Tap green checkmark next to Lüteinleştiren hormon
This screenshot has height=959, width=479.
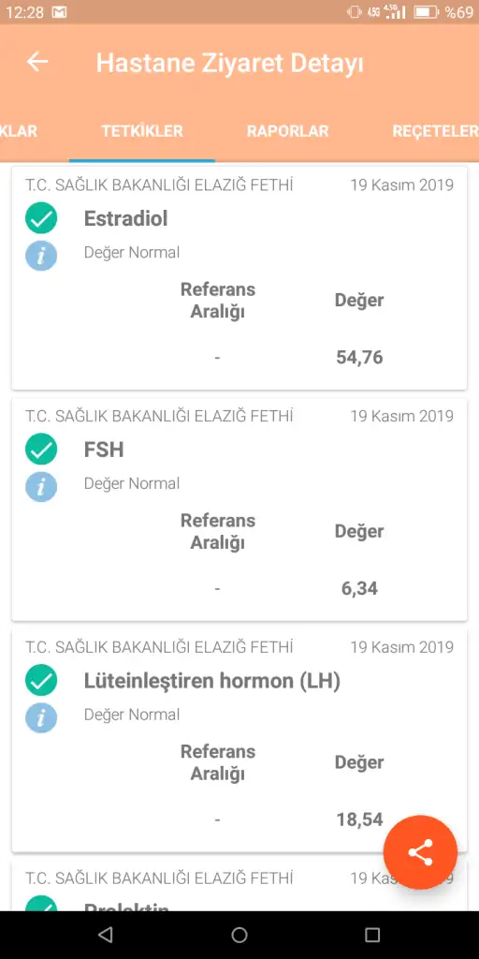(41, 681)
